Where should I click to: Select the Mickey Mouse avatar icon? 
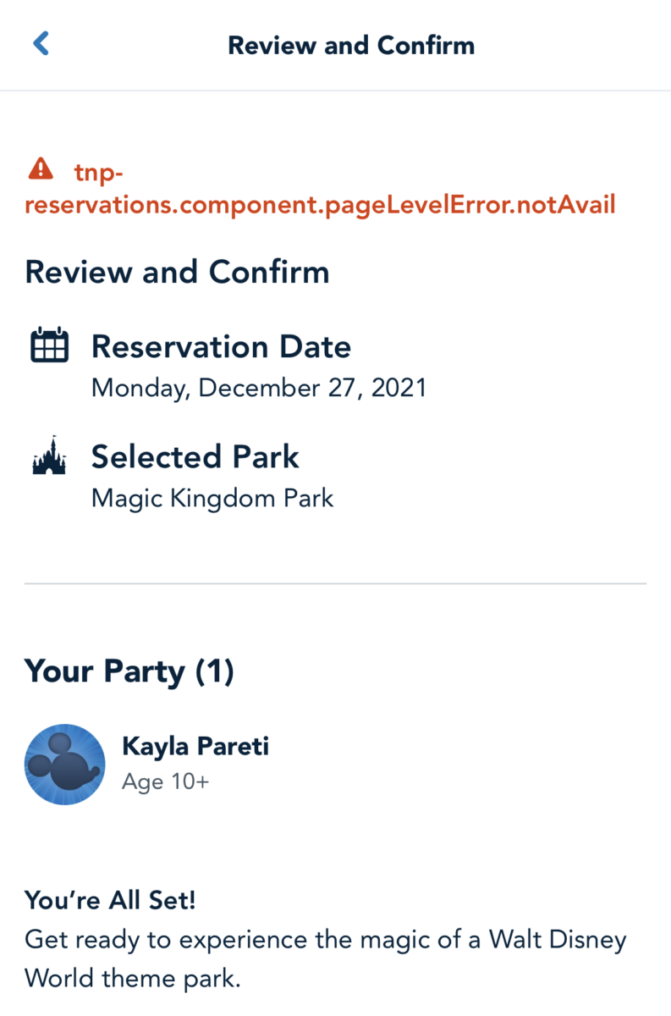65,765
